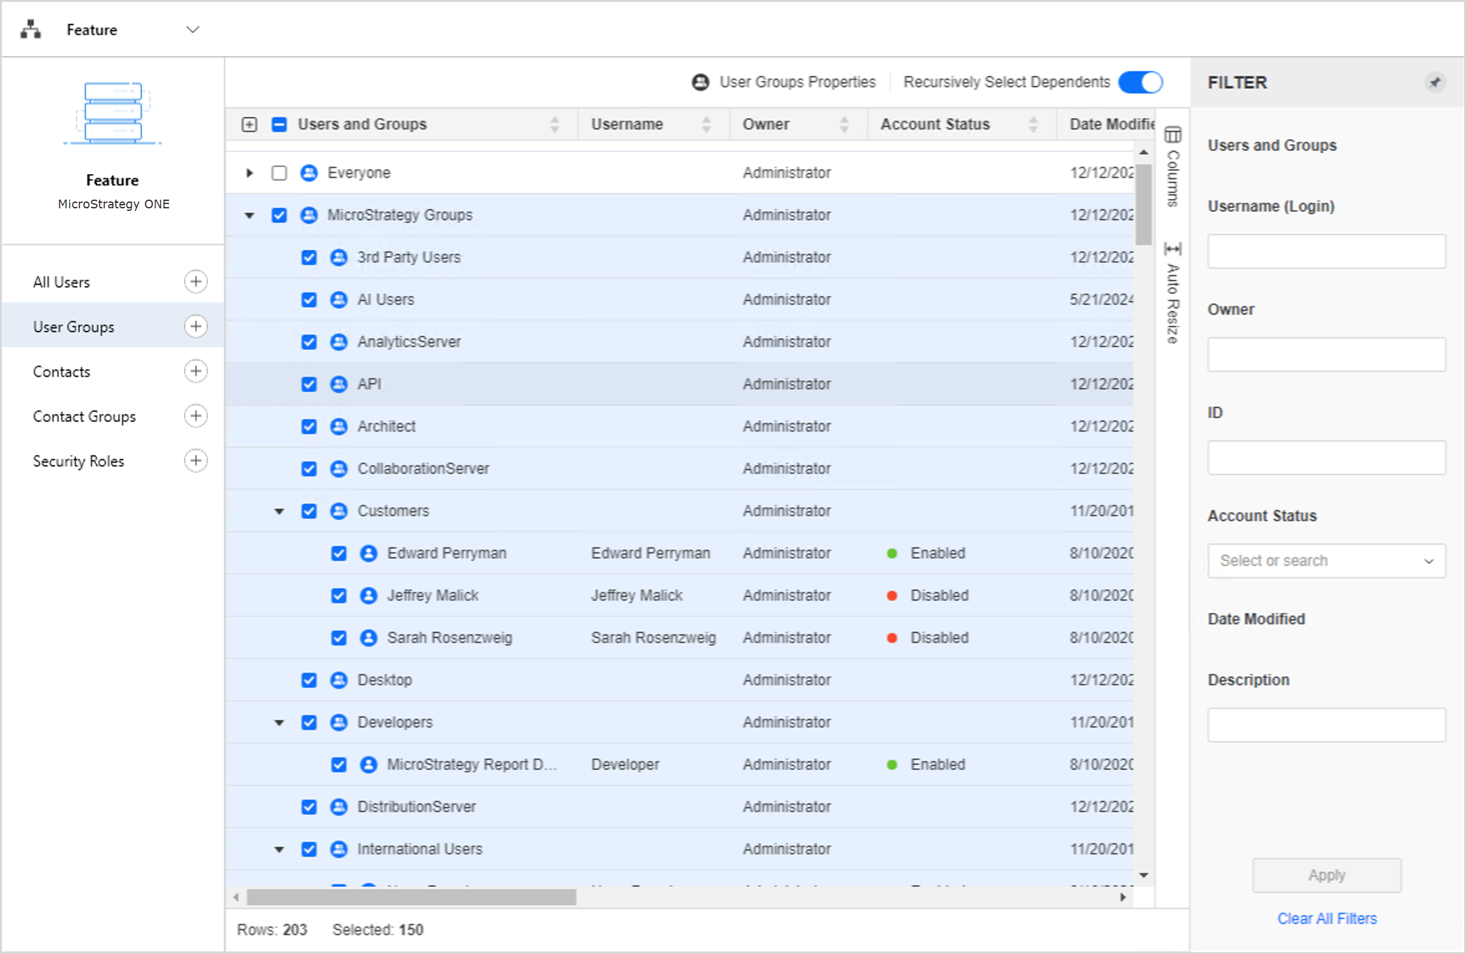Open Contacts in the sidebar
Image resolution: width=1466 pixels, height=954 pixels.
click(62, 372)
